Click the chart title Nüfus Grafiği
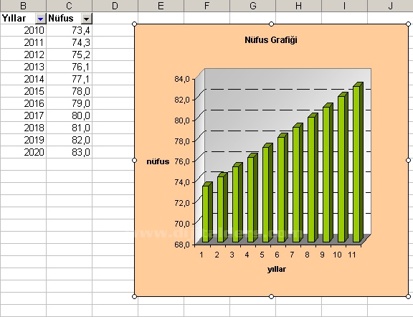The height and width of the screenshot is (317, 413). (271, 40)
